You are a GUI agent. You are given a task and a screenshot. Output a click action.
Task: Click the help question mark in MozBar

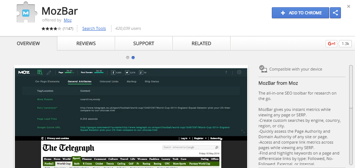pyautogui.click(x=226, y=72)
